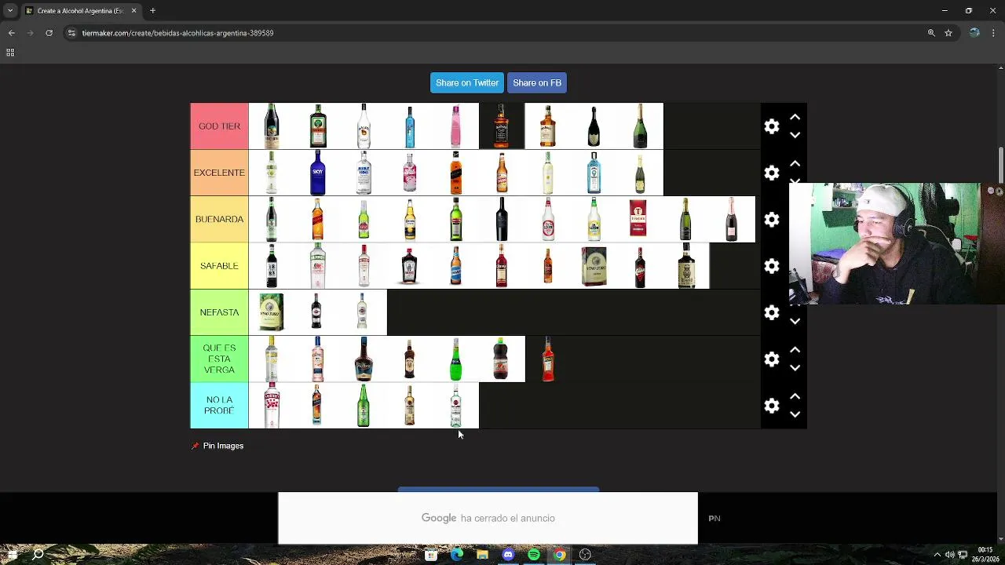Select Corona beer bottle in BUENARDA
1005x565 pixels.
coord(410,219)
